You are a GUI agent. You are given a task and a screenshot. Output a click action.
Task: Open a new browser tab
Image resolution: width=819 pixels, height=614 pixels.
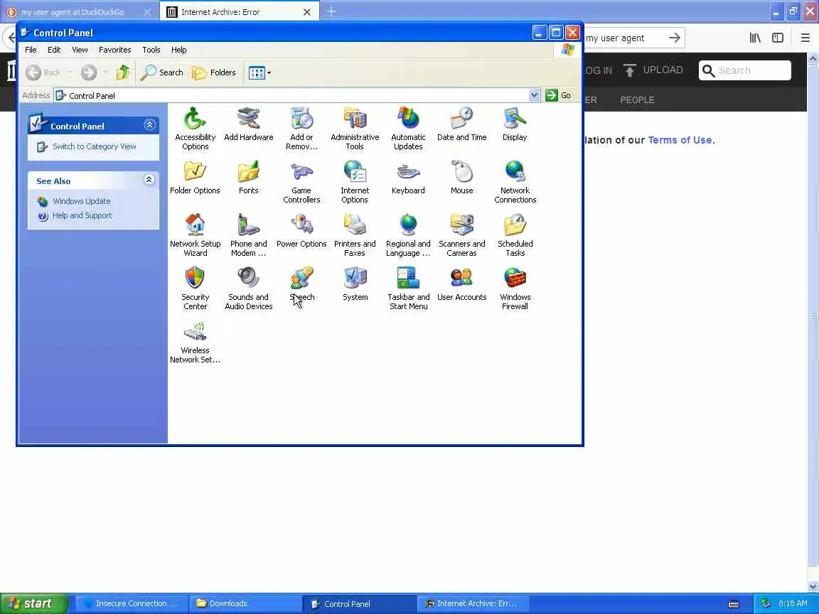click(x=331, y=11)
